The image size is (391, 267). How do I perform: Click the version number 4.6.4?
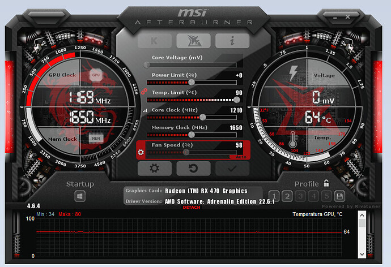pyautogui.click(x=33, y=206)
